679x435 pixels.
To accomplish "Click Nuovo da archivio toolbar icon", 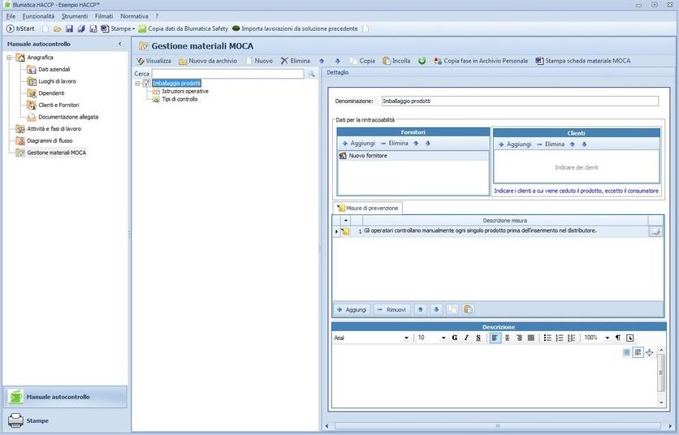I will coord(184,61).
